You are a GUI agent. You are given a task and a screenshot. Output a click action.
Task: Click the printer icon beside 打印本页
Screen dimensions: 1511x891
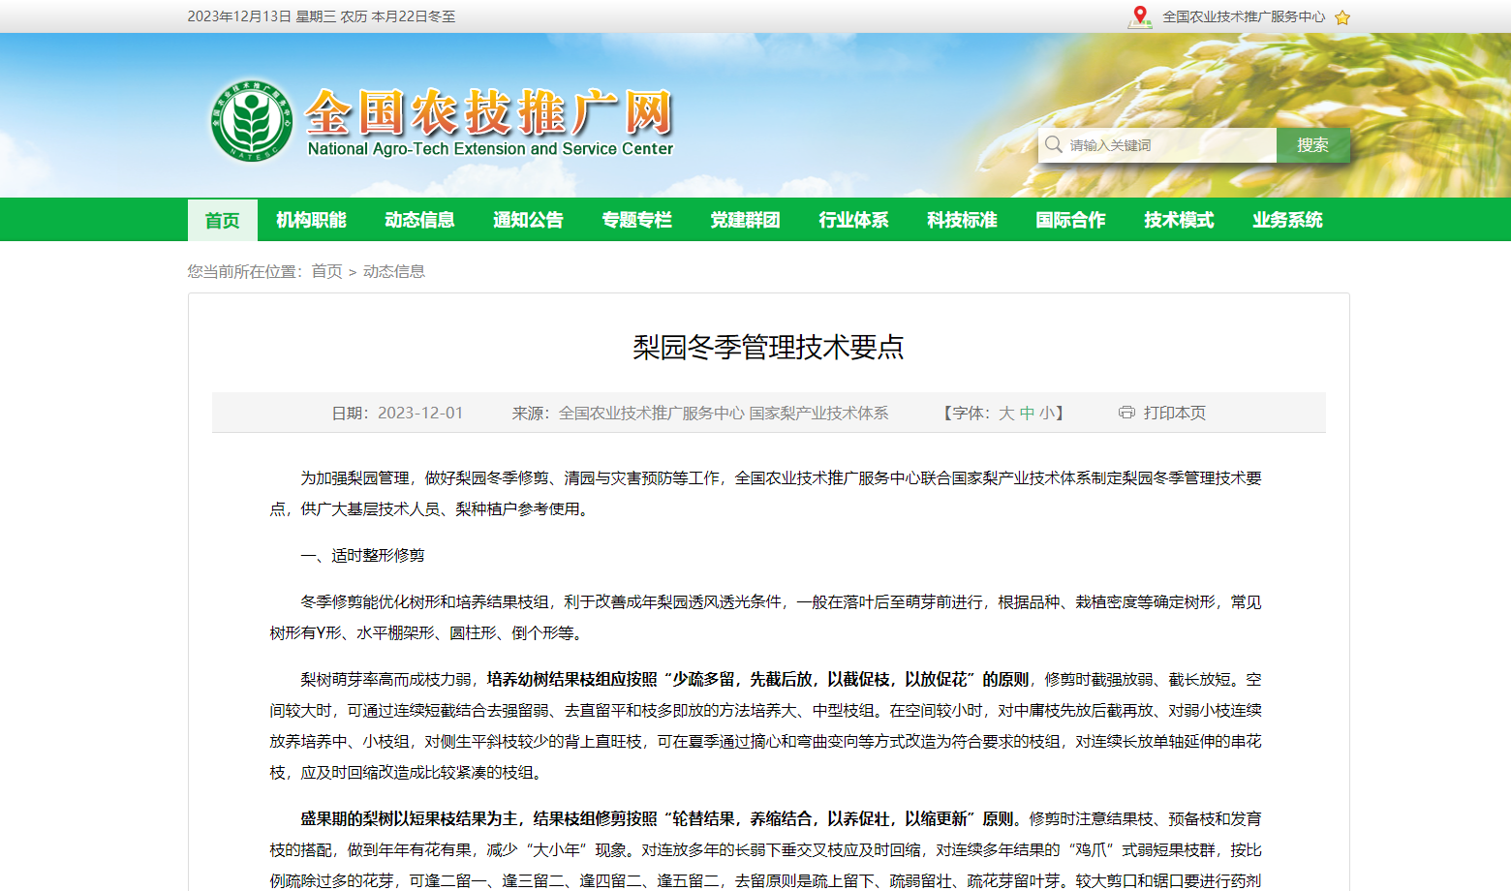(1126, 412)
